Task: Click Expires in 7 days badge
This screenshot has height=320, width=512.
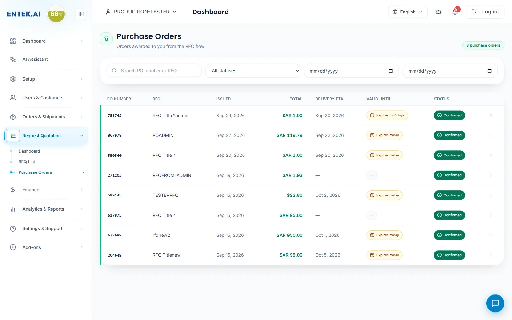Action: point(387,115)
